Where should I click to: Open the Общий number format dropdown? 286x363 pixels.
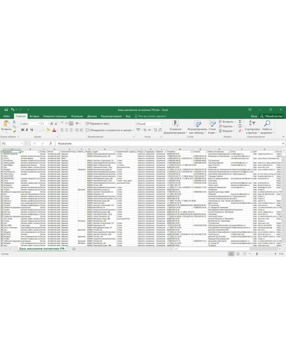(x=161, y=124)
